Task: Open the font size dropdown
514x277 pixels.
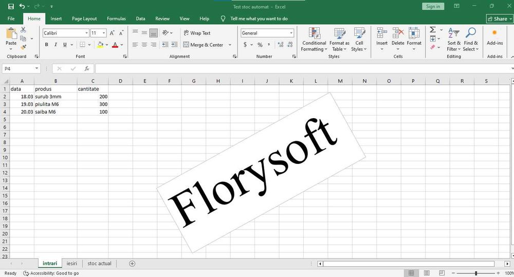Action: point(104,33)
